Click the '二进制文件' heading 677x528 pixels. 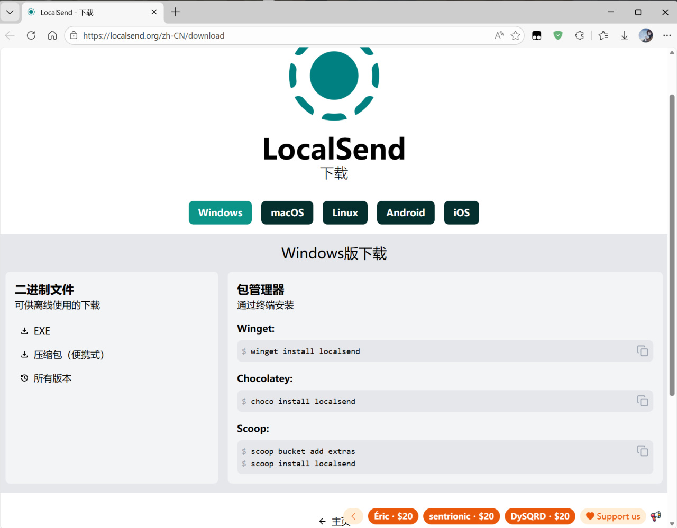pyautogui.click(x=44, y=290)
